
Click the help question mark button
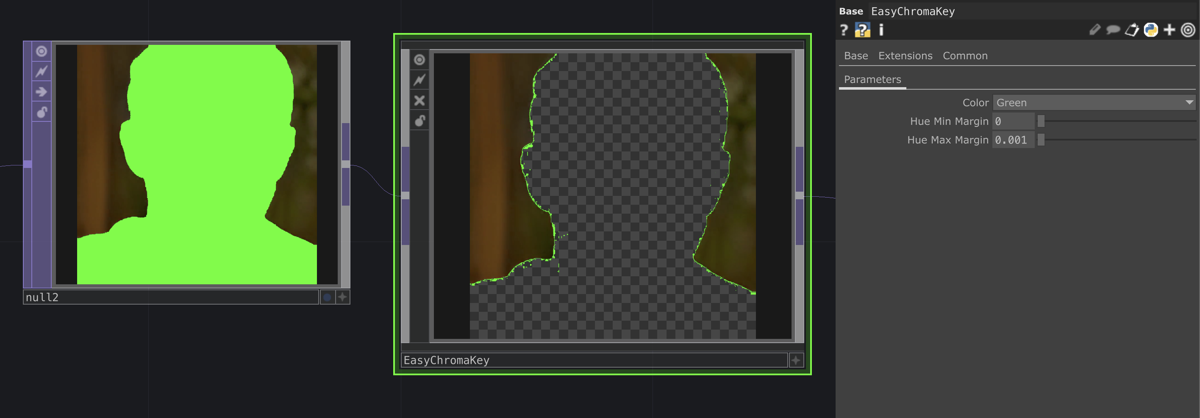pos(843,31)
